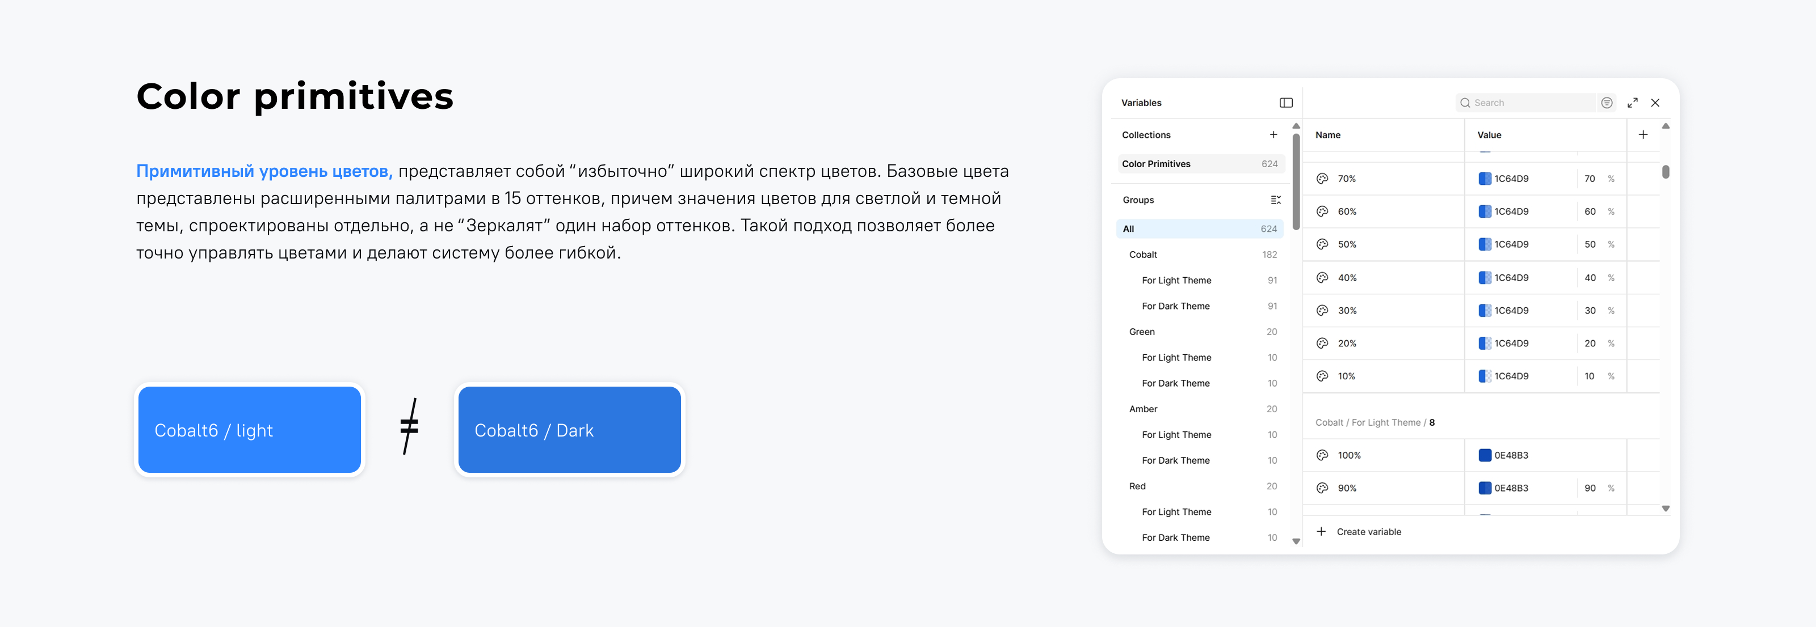The width and height of the screenshot is (1816, 627).
Task: Click the variables list scroll-up arrow
Action: [x=1665, y=126]
